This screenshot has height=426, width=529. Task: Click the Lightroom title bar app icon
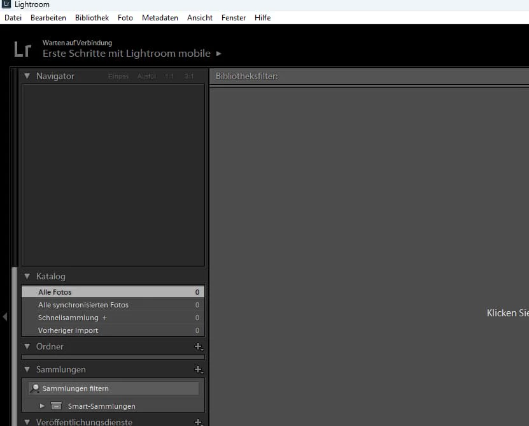[6, 4]
